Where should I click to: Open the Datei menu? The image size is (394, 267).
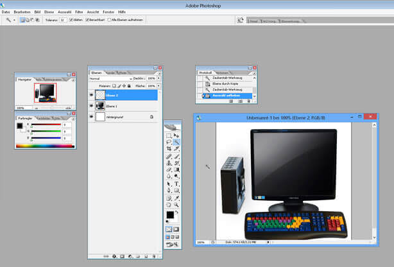(x=6, y=12)
